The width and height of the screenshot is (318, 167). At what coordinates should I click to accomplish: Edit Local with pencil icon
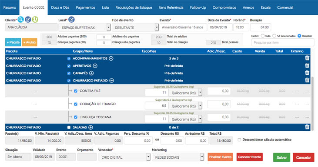coord(71,20)
